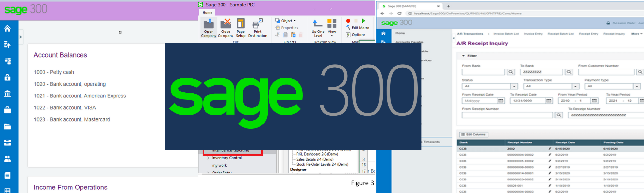Open Accounts Payable in the browser window's navigation

point(409,42)
